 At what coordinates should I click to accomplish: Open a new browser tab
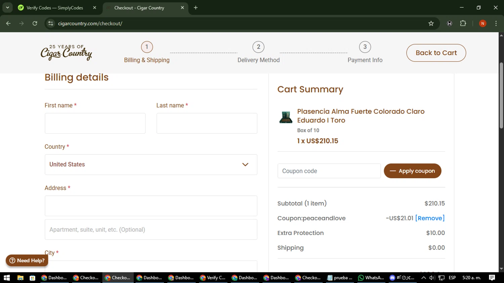196,8
